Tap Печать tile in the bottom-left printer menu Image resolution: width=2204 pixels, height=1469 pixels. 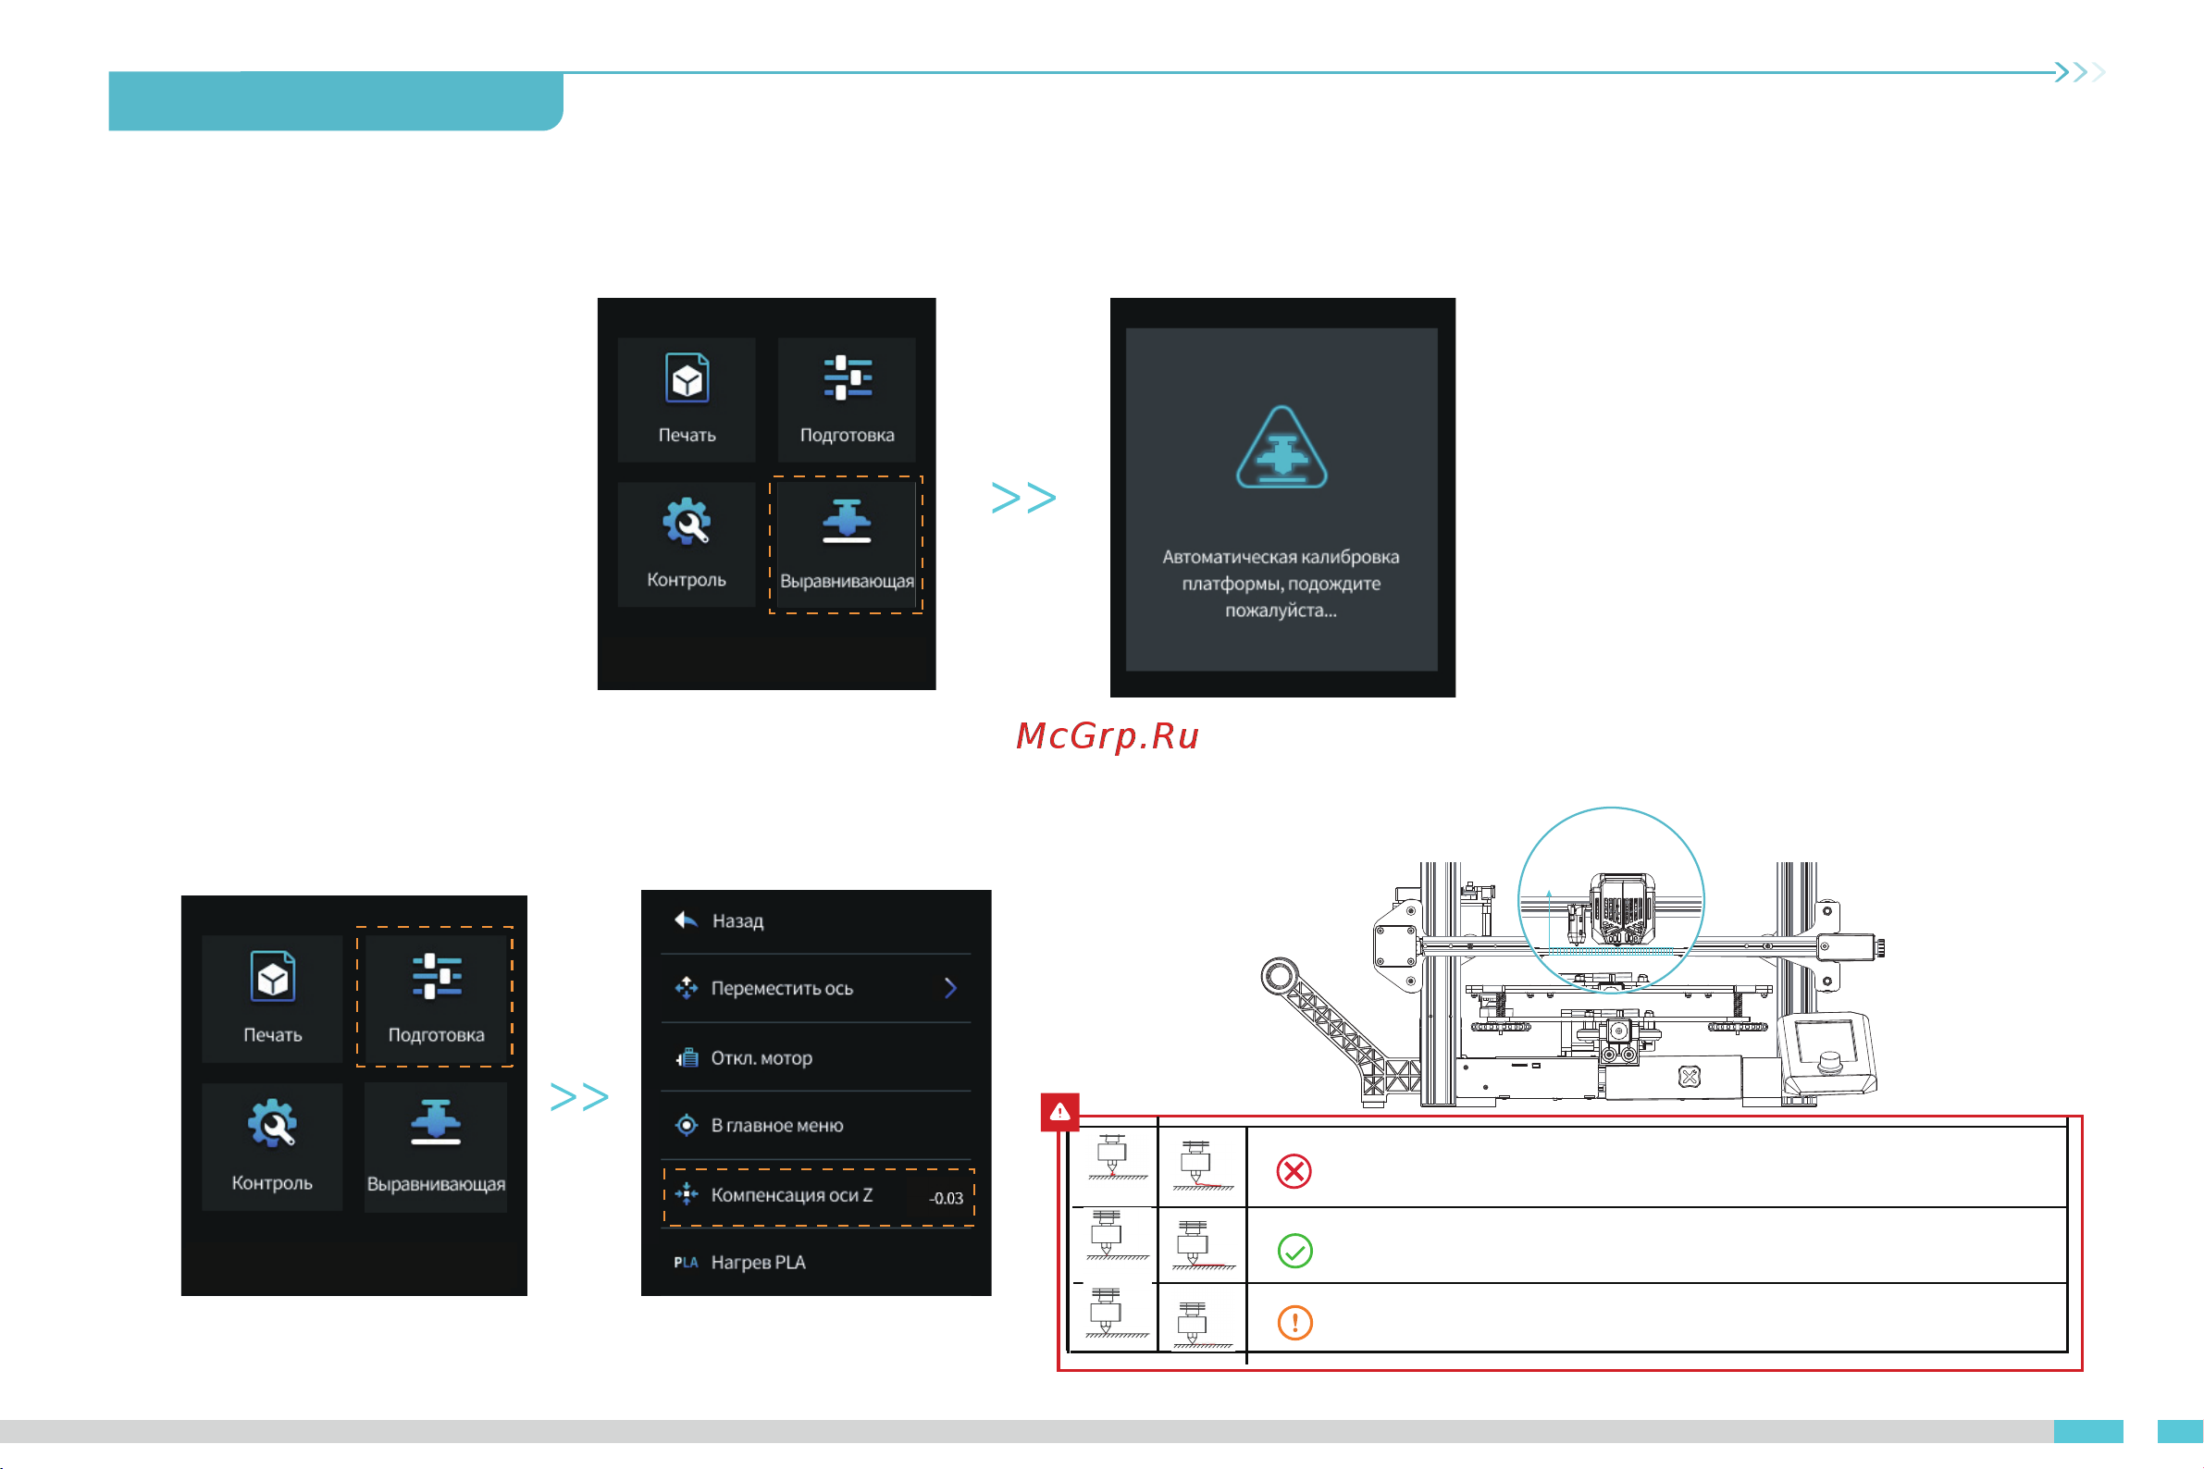[272, 999]
